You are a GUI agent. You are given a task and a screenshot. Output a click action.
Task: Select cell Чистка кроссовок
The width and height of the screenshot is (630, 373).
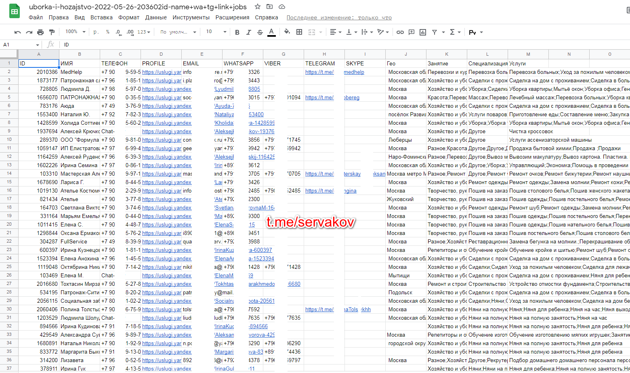click(x=528, y=131)
